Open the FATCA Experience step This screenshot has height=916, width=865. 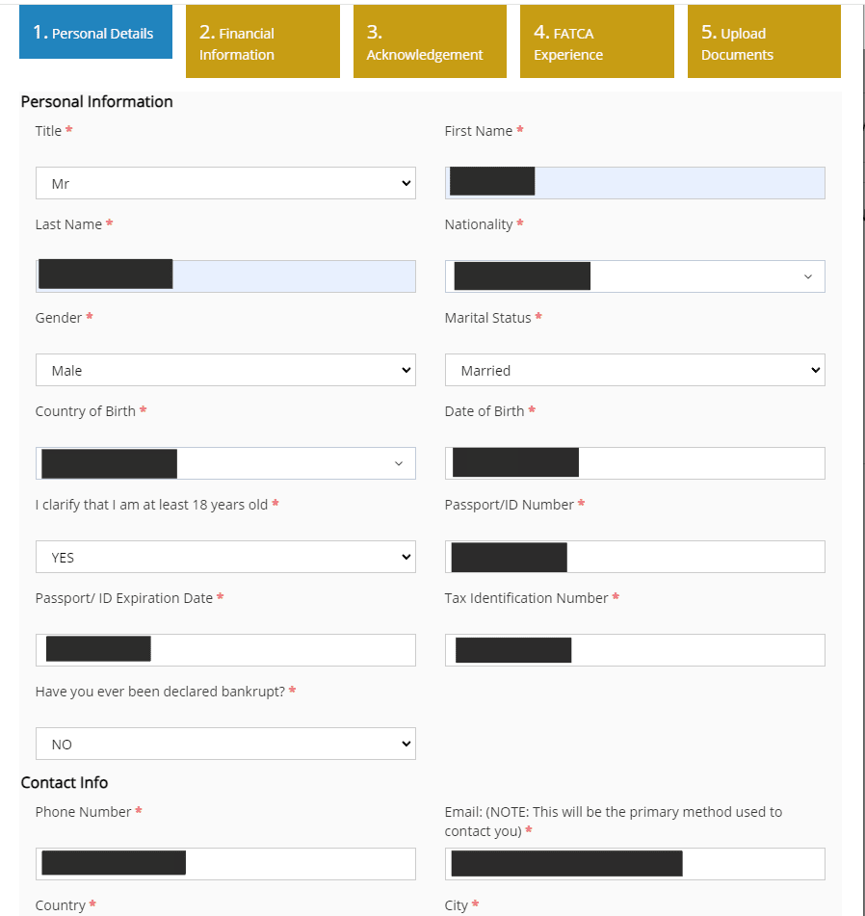(597, 41)
